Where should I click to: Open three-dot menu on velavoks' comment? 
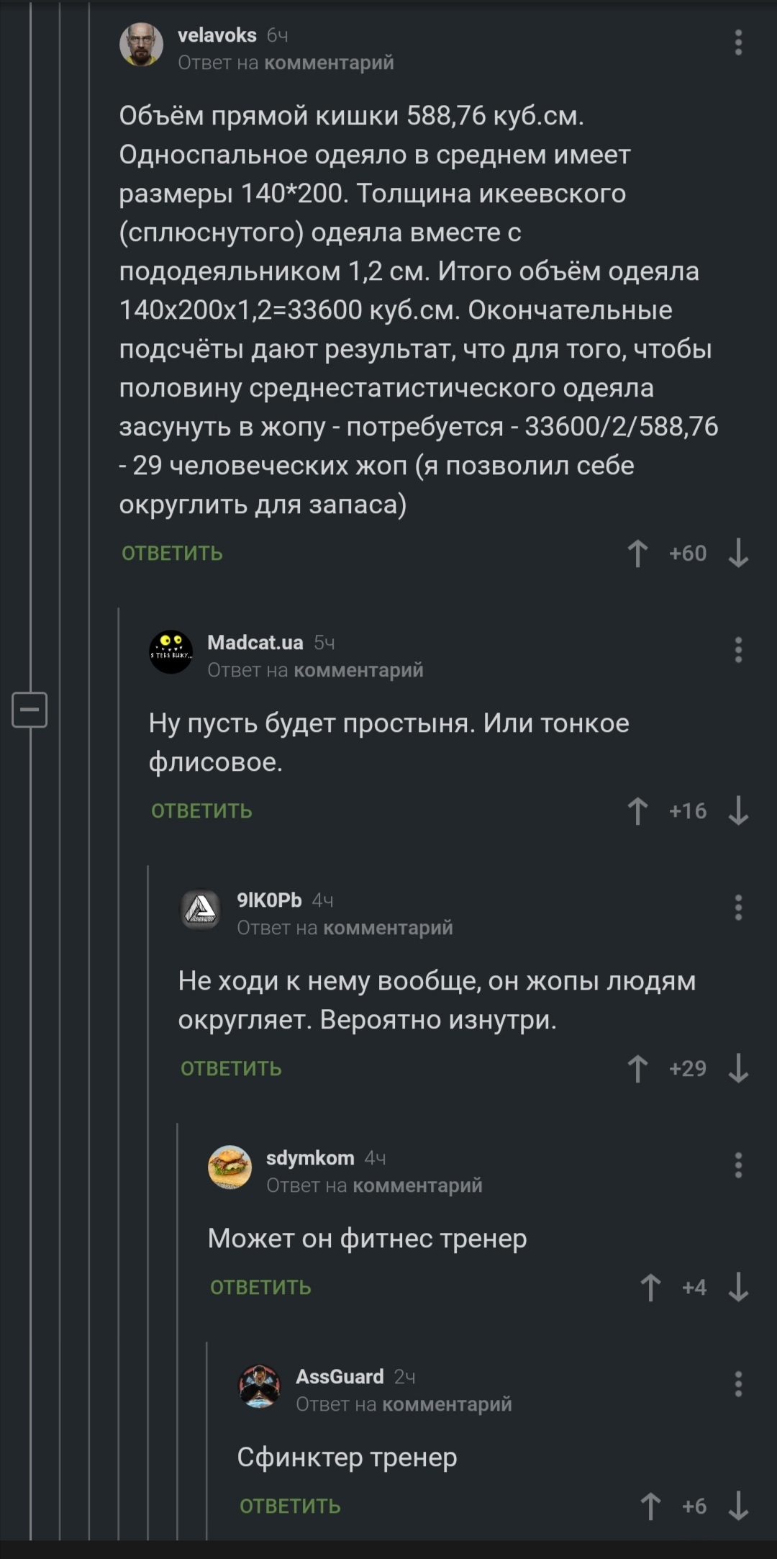738,44
